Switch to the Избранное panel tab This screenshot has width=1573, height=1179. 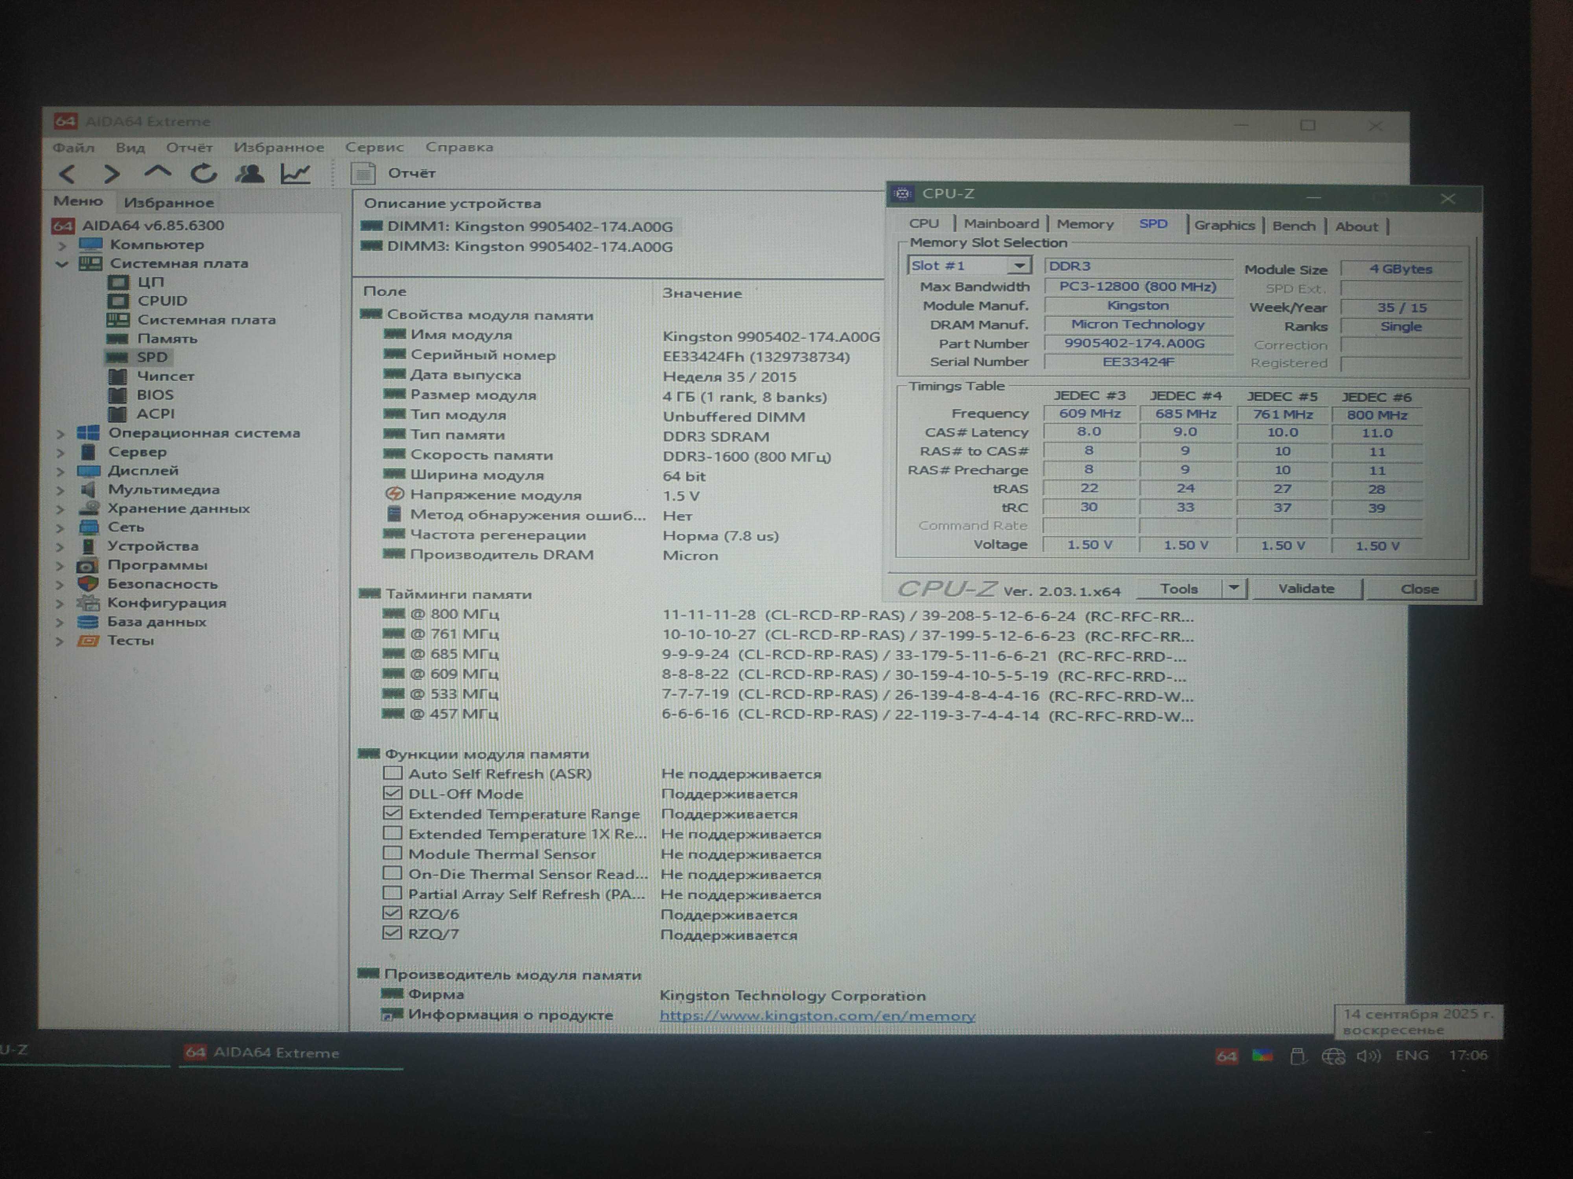(169, 202)
